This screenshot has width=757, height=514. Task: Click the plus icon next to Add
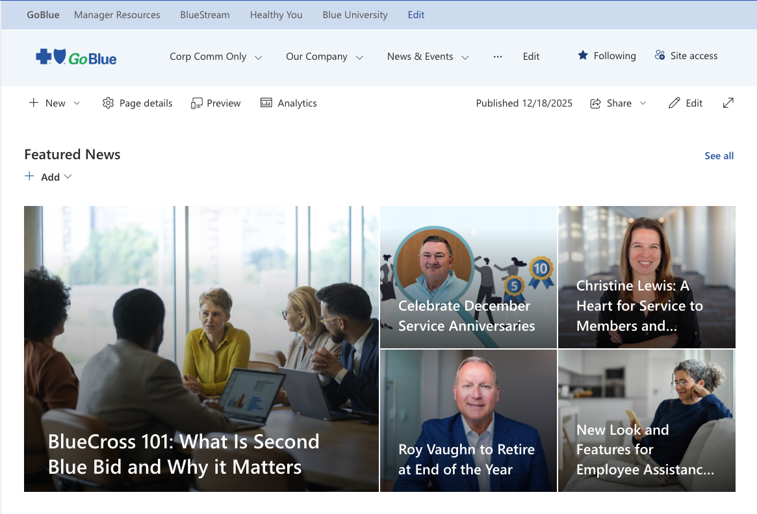29,176
